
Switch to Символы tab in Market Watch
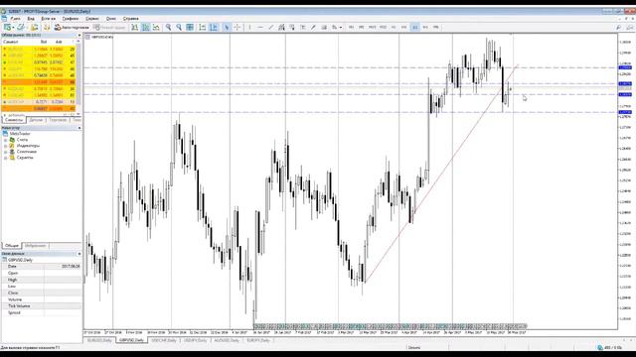coord(14,120)
